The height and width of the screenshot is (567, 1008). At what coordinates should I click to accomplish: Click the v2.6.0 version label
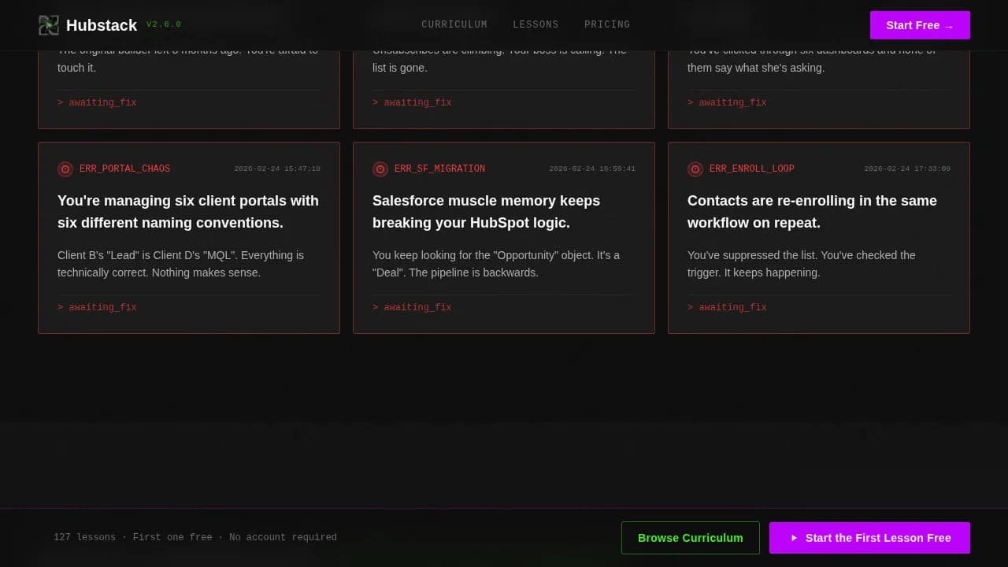tap(164, 24)
